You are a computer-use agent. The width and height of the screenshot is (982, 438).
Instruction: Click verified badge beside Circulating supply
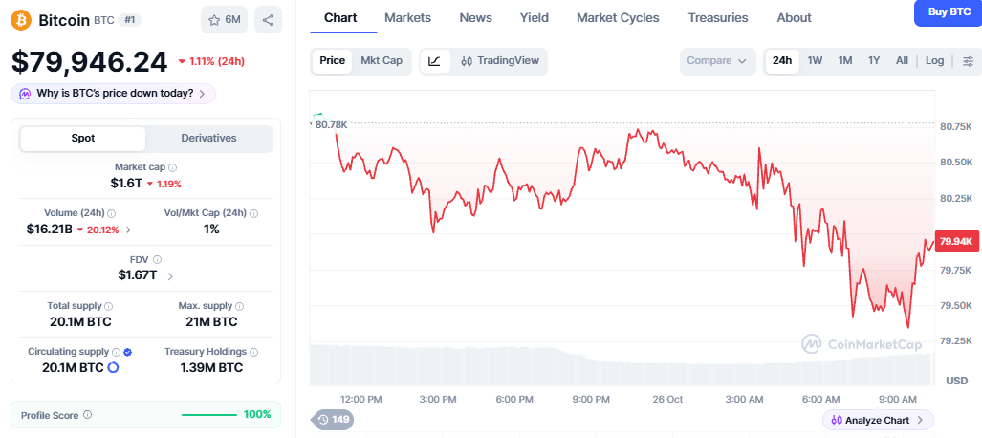click(128, 352)
